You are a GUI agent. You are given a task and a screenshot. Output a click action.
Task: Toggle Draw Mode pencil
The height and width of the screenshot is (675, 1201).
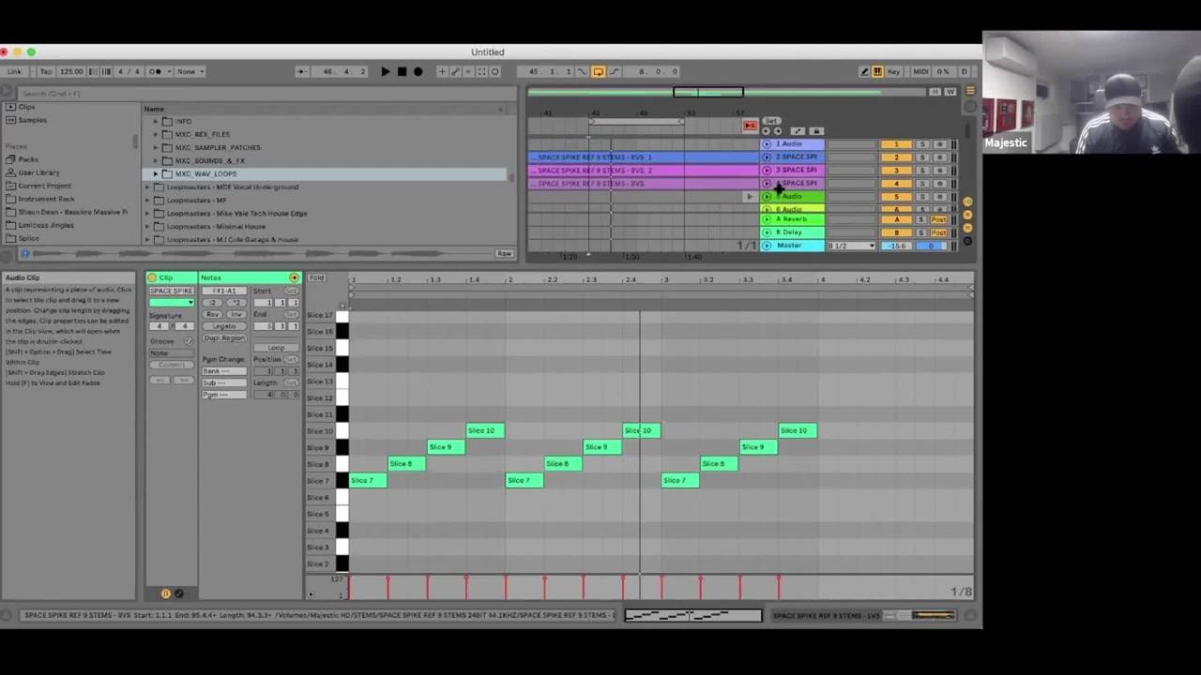tap(864, 71)
